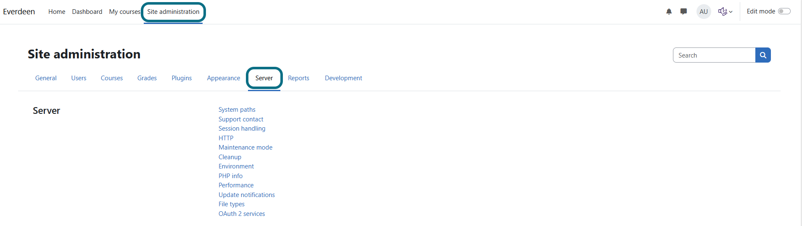
Task: Toggle the Edit mode switch
Action: pyautogui.click(x=784, y=11)
